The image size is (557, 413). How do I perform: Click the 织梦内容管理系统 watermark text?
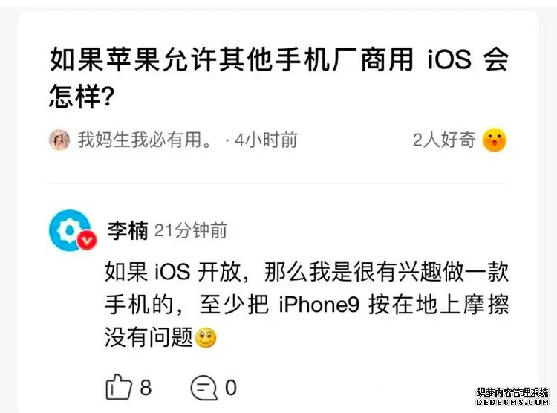[512, 393]
